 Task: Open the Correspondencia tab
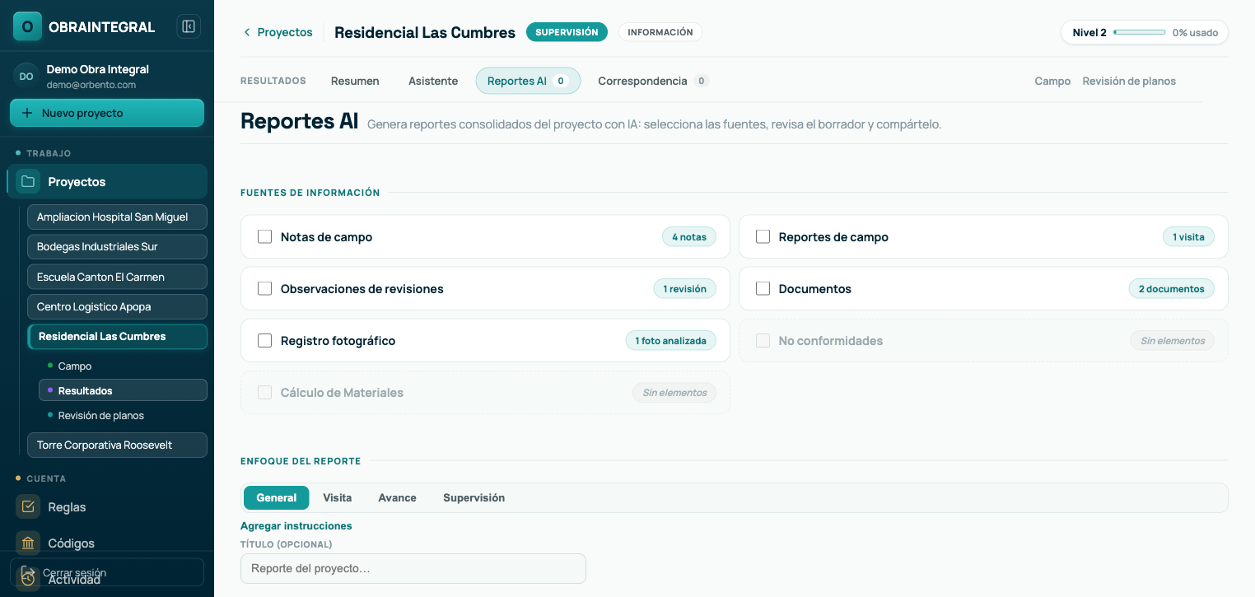653,81
